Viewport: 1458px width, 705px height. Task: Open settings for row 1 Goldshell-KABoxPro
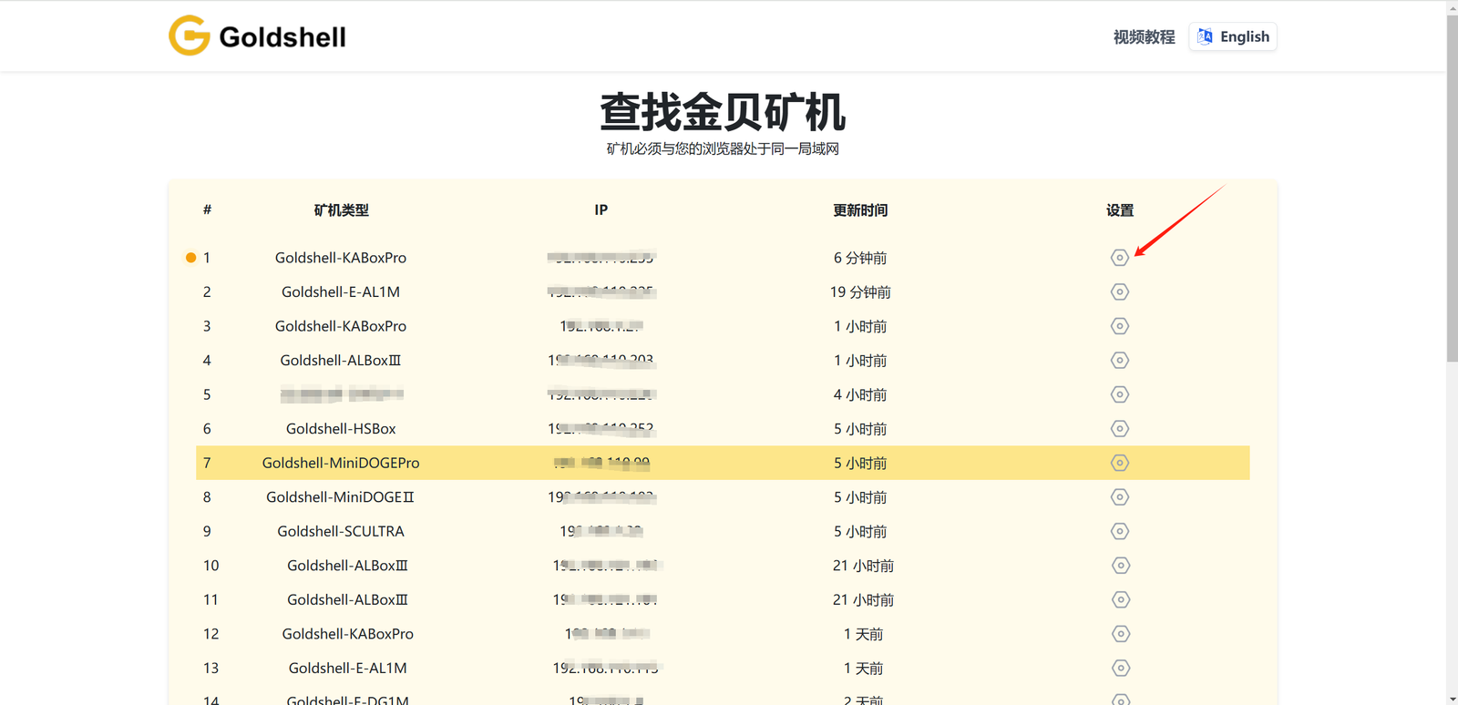(1120, 258)
